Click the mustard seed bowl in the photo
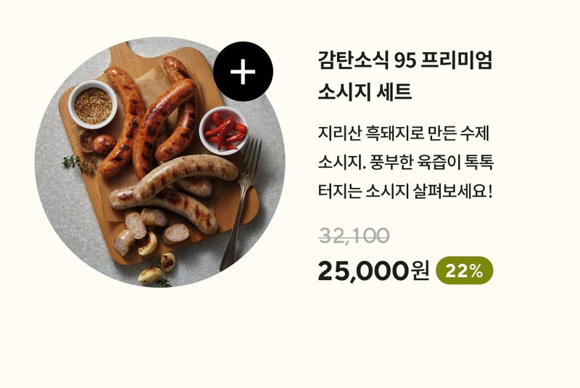Image resolution: width=580 pixels, height=388 pixels. [x=93, y=104]
